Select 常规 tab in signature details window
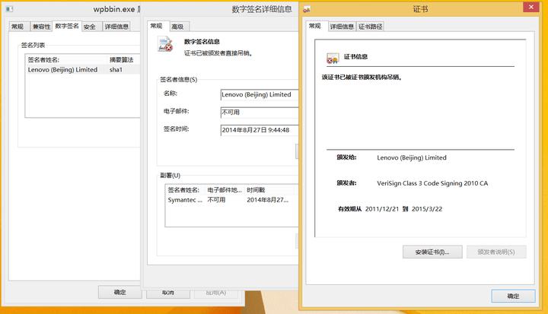Image resolution: width=548 pixels, height=314 pixels. pos(157,26)
